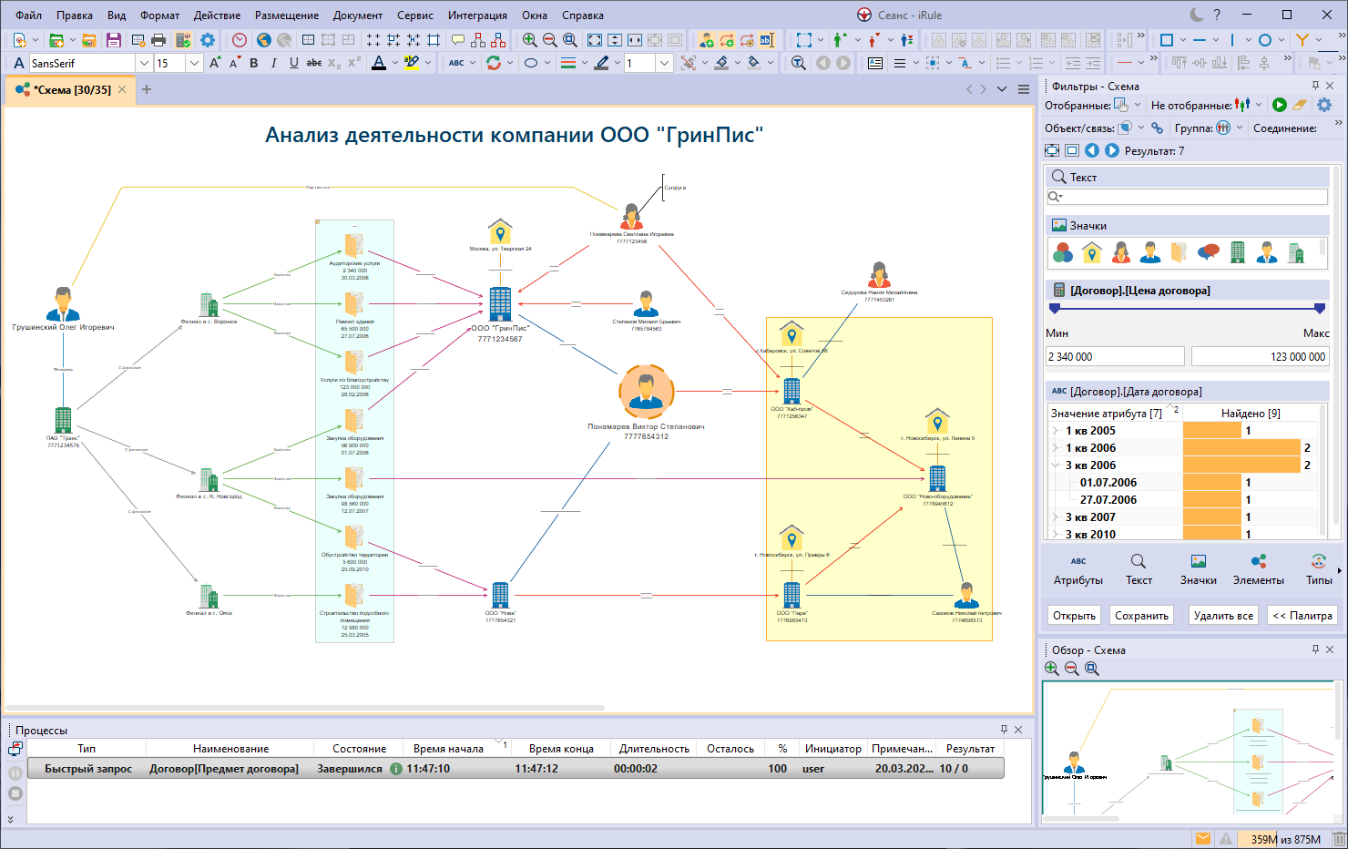Toggle italic text formatting
This screenshot has height=849, width=1348.
273,63
